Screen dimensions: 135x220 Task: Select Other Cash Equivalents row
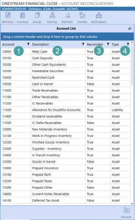point(66,64)
